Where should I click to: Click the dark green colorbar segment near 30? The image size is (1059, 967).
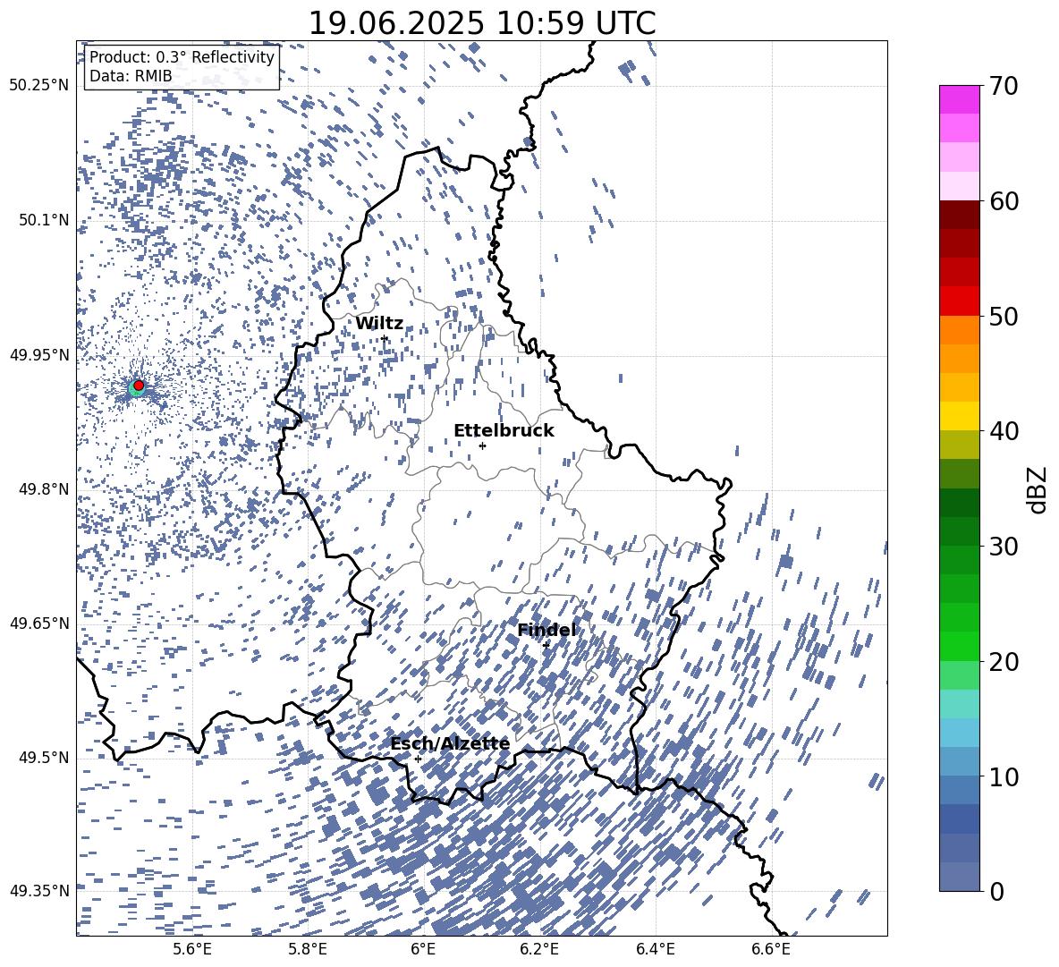point(959,531)
